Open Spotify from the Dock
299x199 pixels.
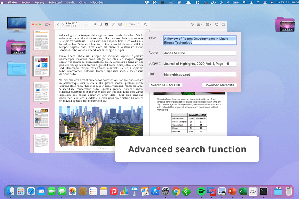coord(202,191)
